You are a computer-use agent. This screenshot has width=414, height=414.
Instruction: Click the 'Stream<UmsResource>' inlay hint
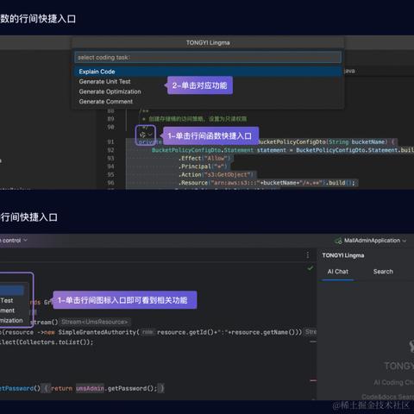click(95, 322)
